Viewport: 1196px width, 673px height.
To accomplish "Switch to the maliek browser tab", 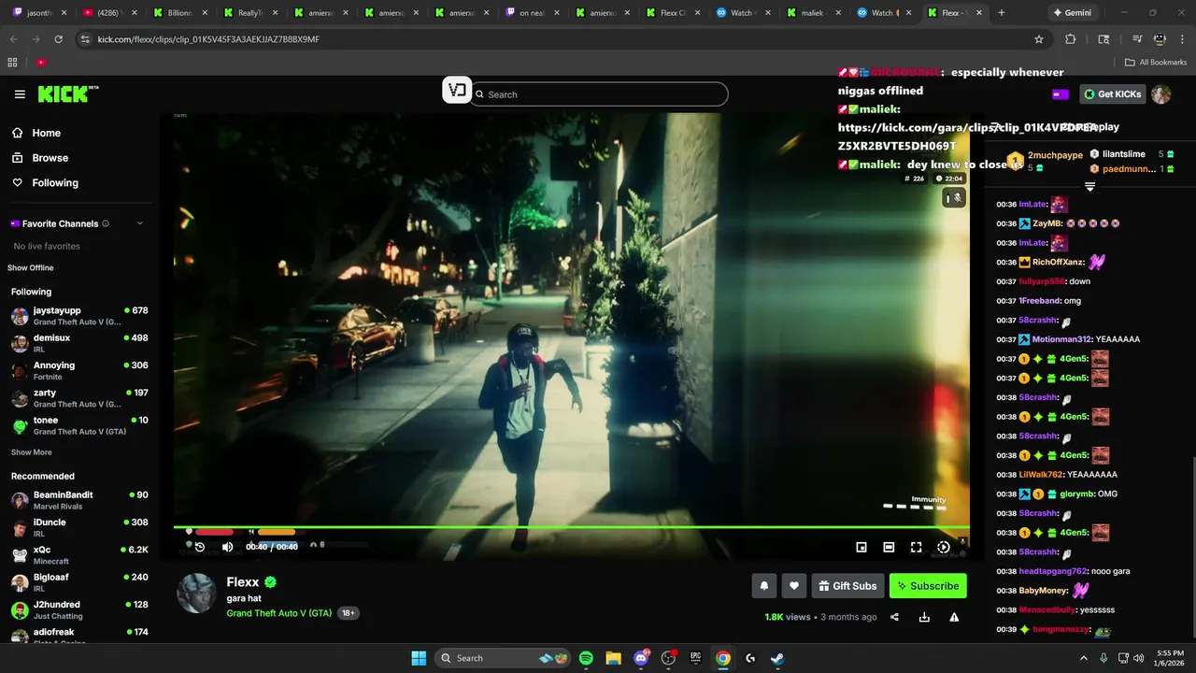I will (814, 13).
